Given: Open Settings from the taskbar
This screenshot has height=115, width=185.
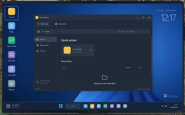Looking at the screenshot, I should tap(125, 106).
